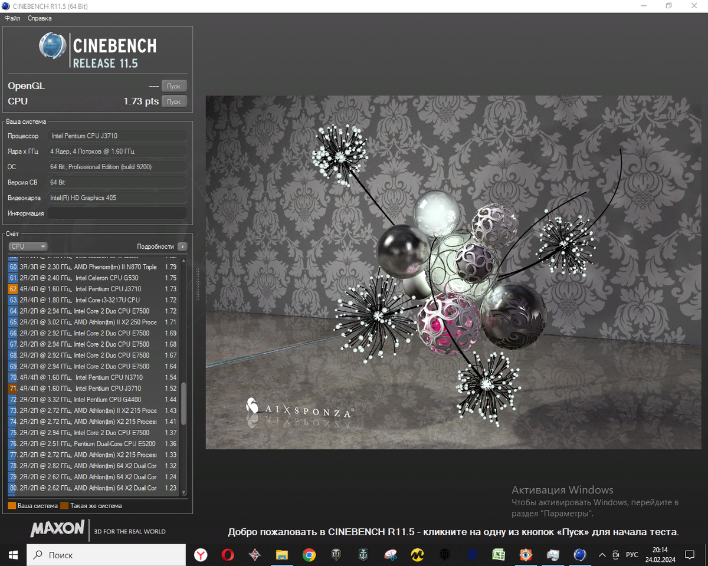Click the Такая же система brown legend swatch
Screen dimensions: 708x566
[x=64, y=506]
